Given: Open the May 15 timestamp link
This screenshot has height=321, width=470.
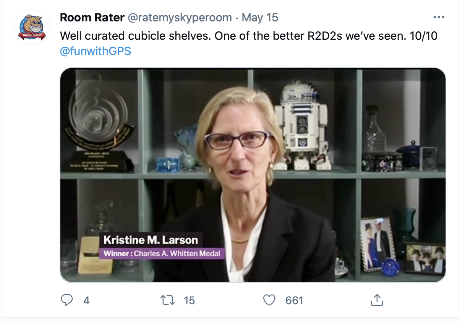Looking at the screenshot, I should [x=260, y=18].
